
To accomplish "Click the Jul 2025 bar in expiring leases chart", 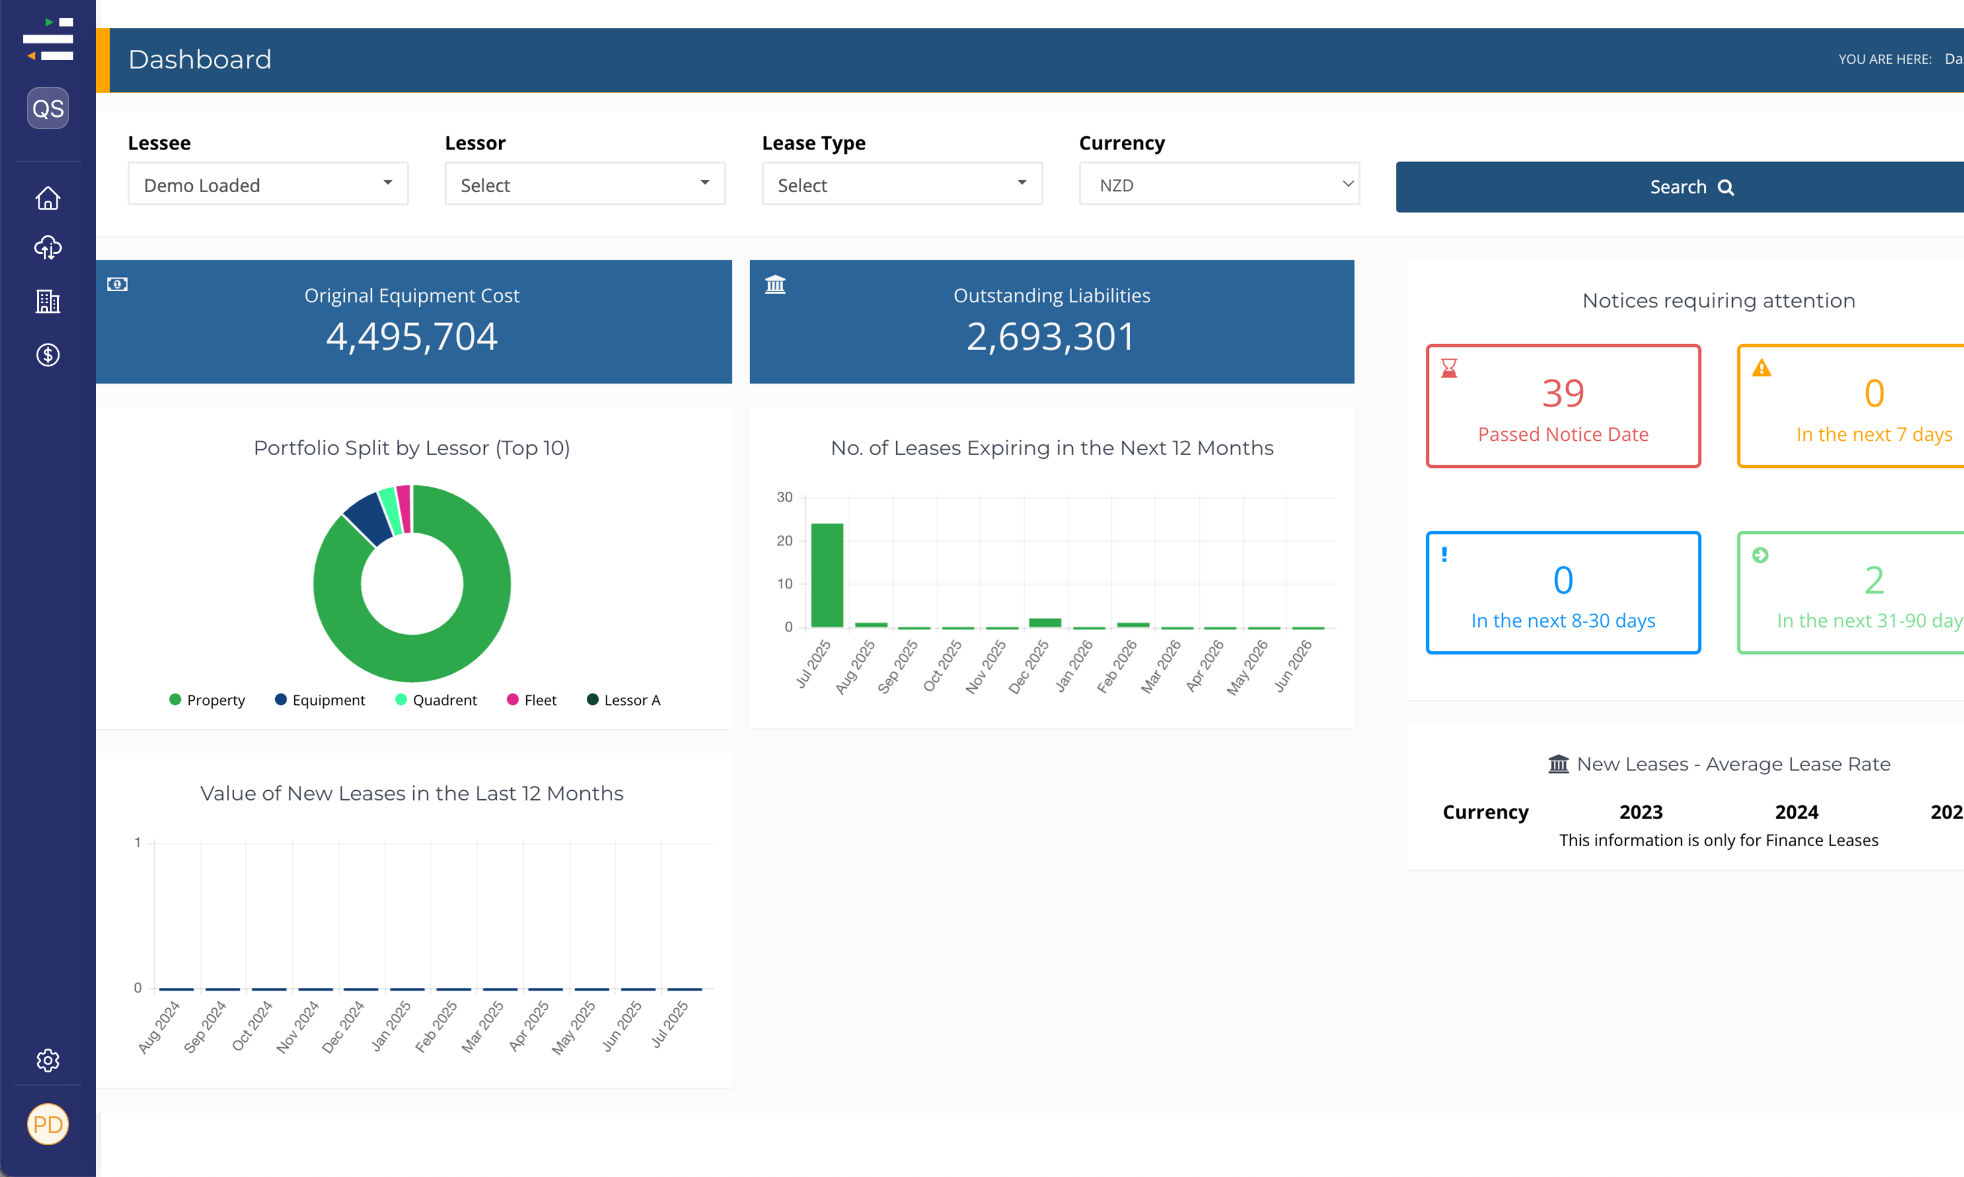I will pos(826,575).
